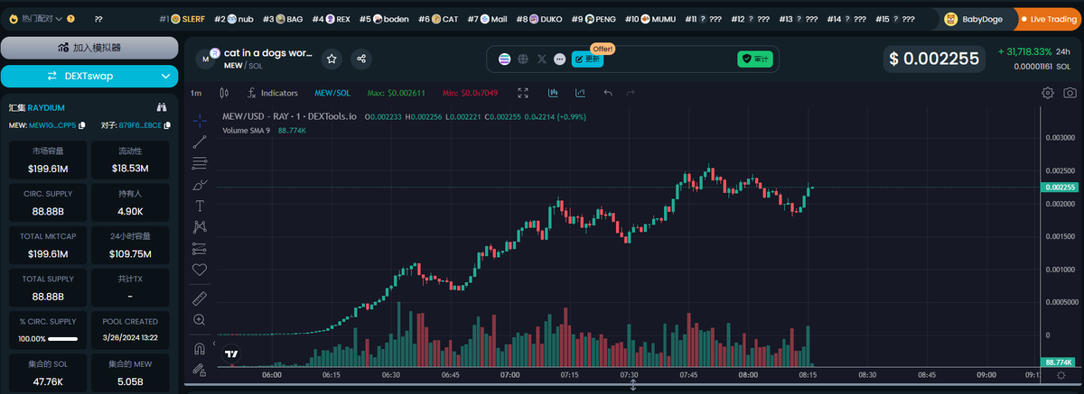Image resolution: width=1084 pixels, height=394 pixels.
Task: Expand the DEXTswap dropdown
Action: [164, 76]
